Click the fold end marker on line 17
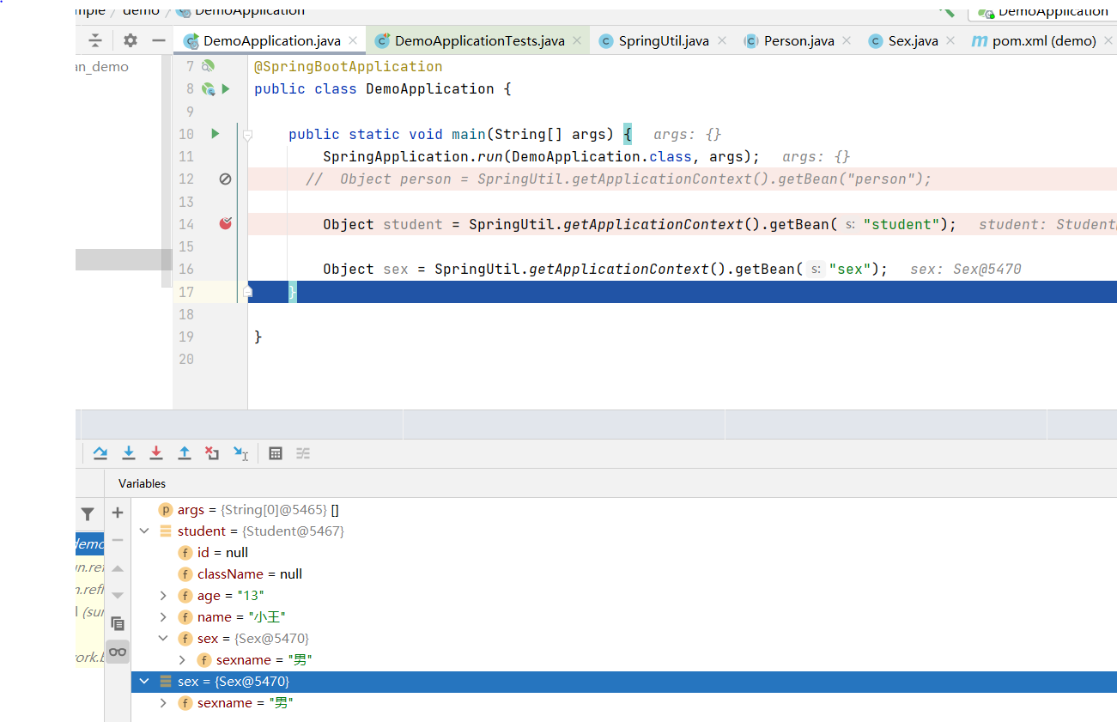This screenshot has height=722, width=1117. tap(247, 292)
